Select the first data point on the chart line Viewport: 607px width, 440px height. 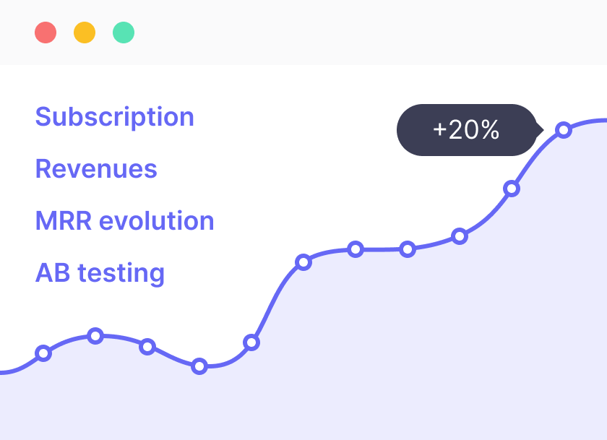[43, 353]
